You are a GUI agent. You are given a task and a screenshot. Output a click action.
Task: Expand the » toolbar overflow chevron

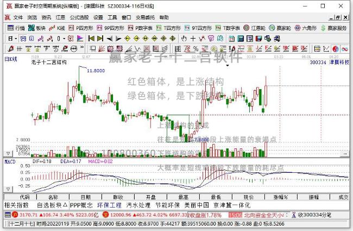82,48
